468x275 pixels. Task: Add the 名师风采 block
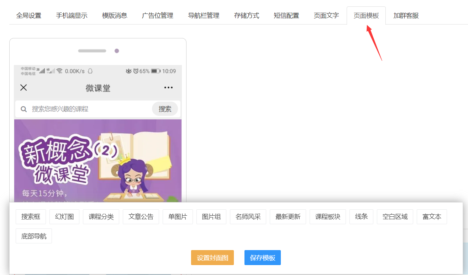(x=248, y=217)
